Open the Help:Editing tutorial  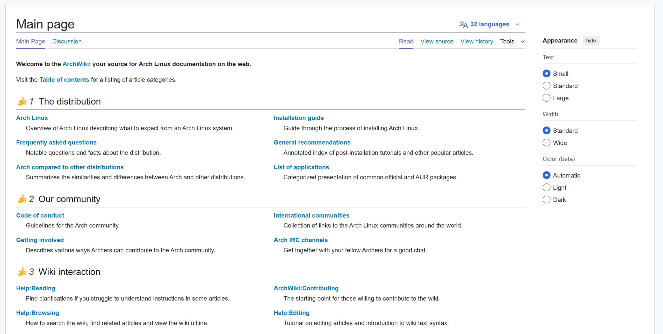coord(291,313)
